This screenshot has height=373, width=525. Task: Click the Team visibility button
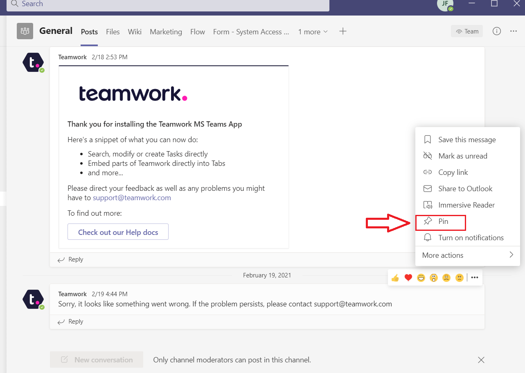pyautogui.click(x=467, y=31)
